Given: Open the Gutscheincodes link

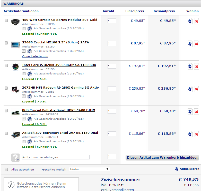Looking at the screenshot, I should click(x=30, y=184).
